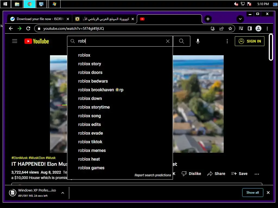Image resolution: width=278 pixels, height=208 pixels.
Task: Click the #MuskElon hashtag link
Action: point(37,158)
